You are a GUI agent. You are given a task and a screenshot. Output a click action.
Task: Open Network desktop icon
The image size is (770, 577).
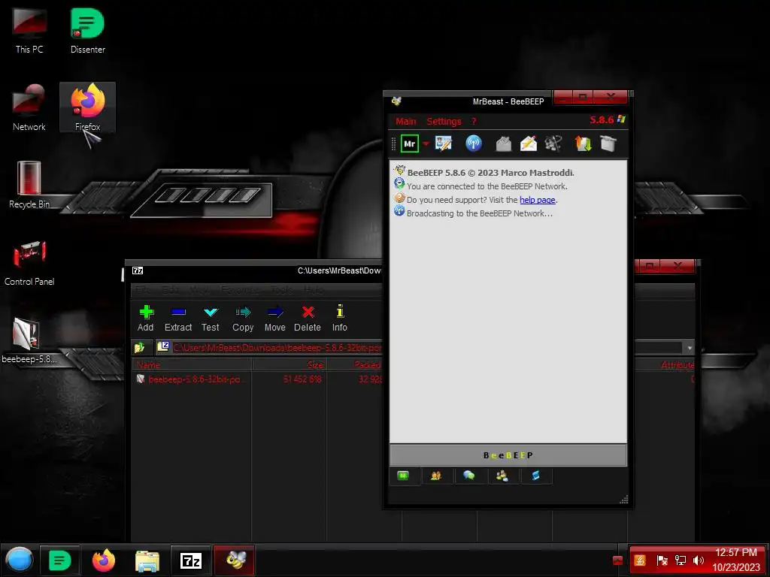tap(29, 108)
